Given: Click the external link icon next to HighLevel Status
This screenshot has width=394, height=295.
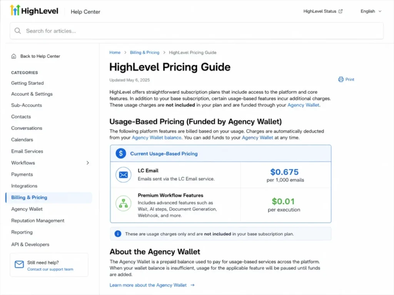Looking at the screenshot, I should pos(341,11).
